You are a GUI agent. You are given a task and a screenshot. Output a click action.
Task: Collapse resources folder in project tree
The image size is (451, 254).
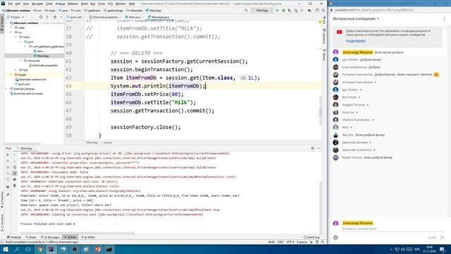pyautogui.click(x=20, y=61)
